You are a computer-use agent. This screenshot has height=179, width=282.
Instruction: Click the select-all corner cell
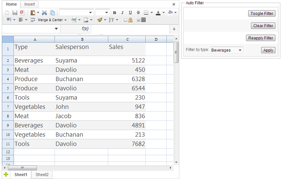tap(8, 39)
